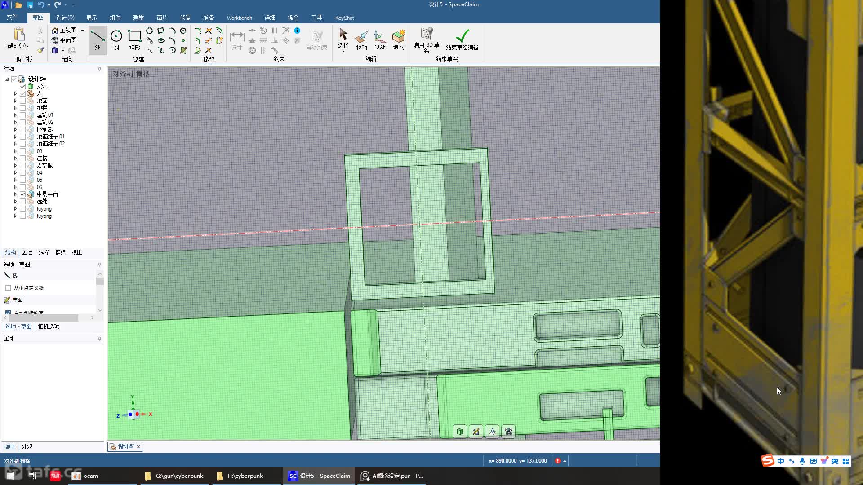This screenshot has height=485, width=863.
Task: Expand the 中景平台 tree node
Action: pos(15,194)
